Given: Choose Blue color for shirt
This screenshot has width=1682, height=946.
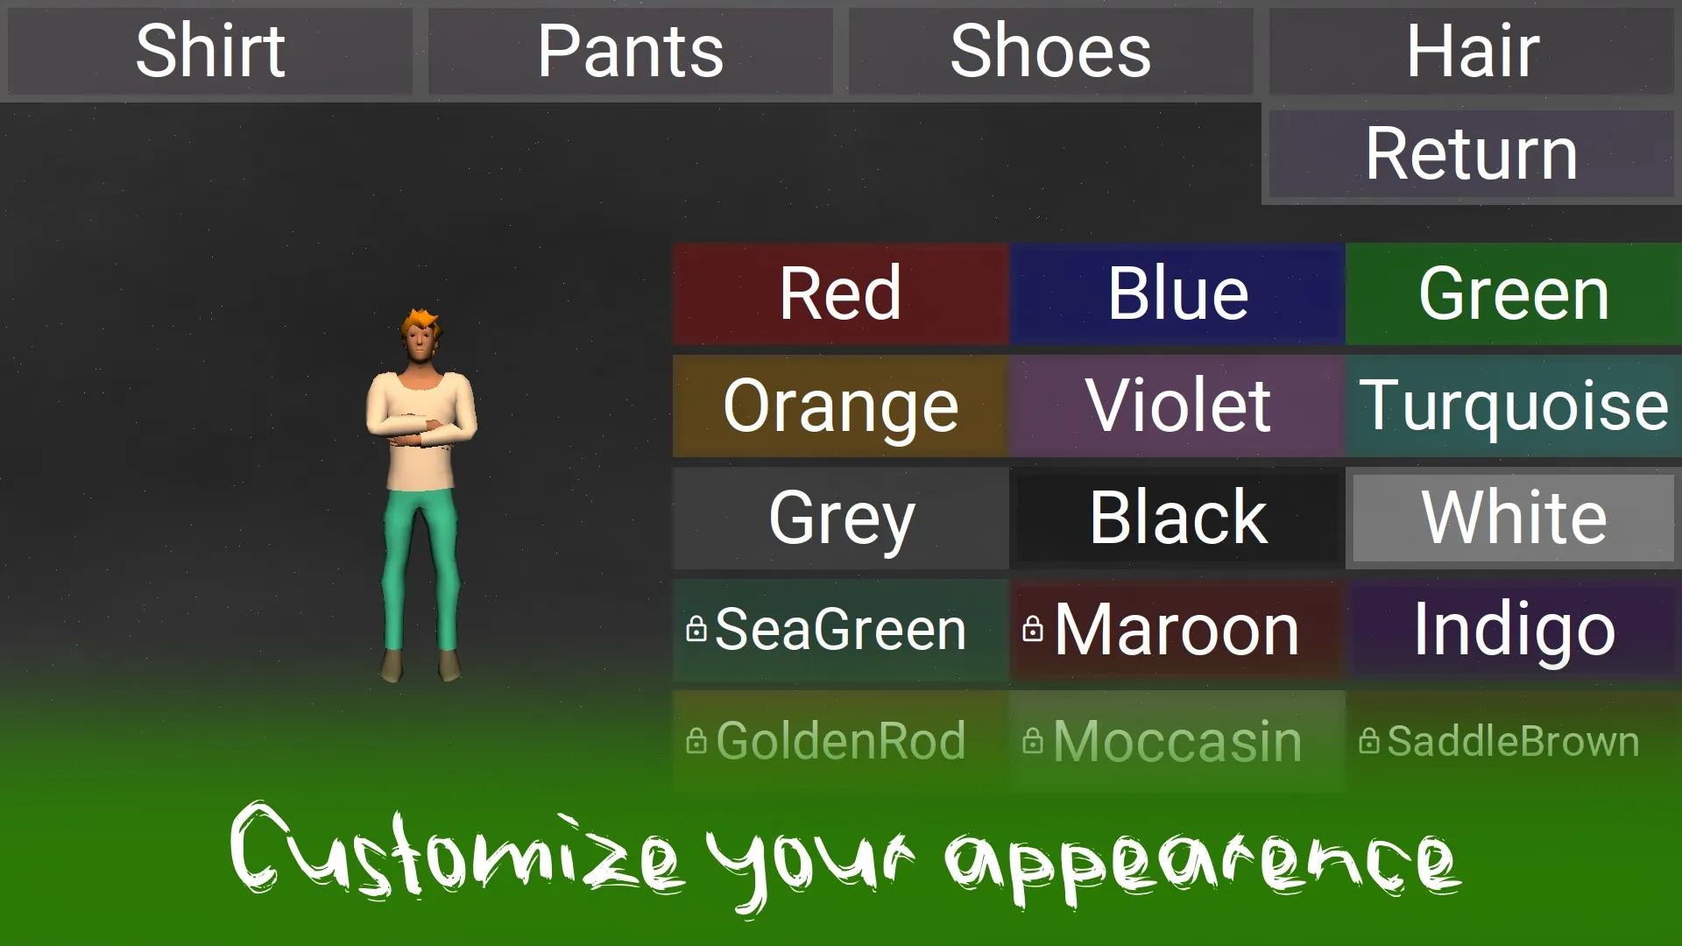Looking at the screenshot, I should tap(1176, 293).
